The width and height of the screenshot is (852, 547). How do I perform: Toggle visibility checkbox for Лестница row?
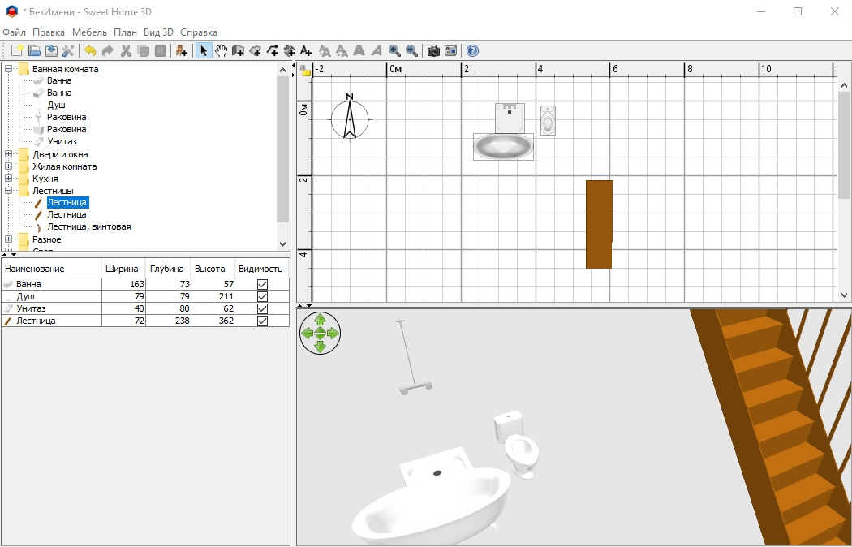coord(262,321)
